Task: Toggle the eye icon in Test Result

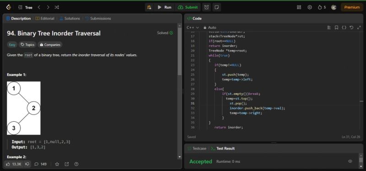Action: coord(350,161)
